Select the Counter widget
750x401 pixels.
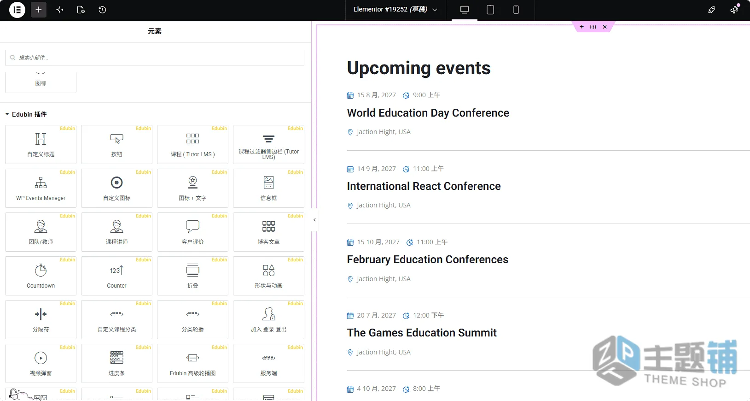[x=116, y=276]
